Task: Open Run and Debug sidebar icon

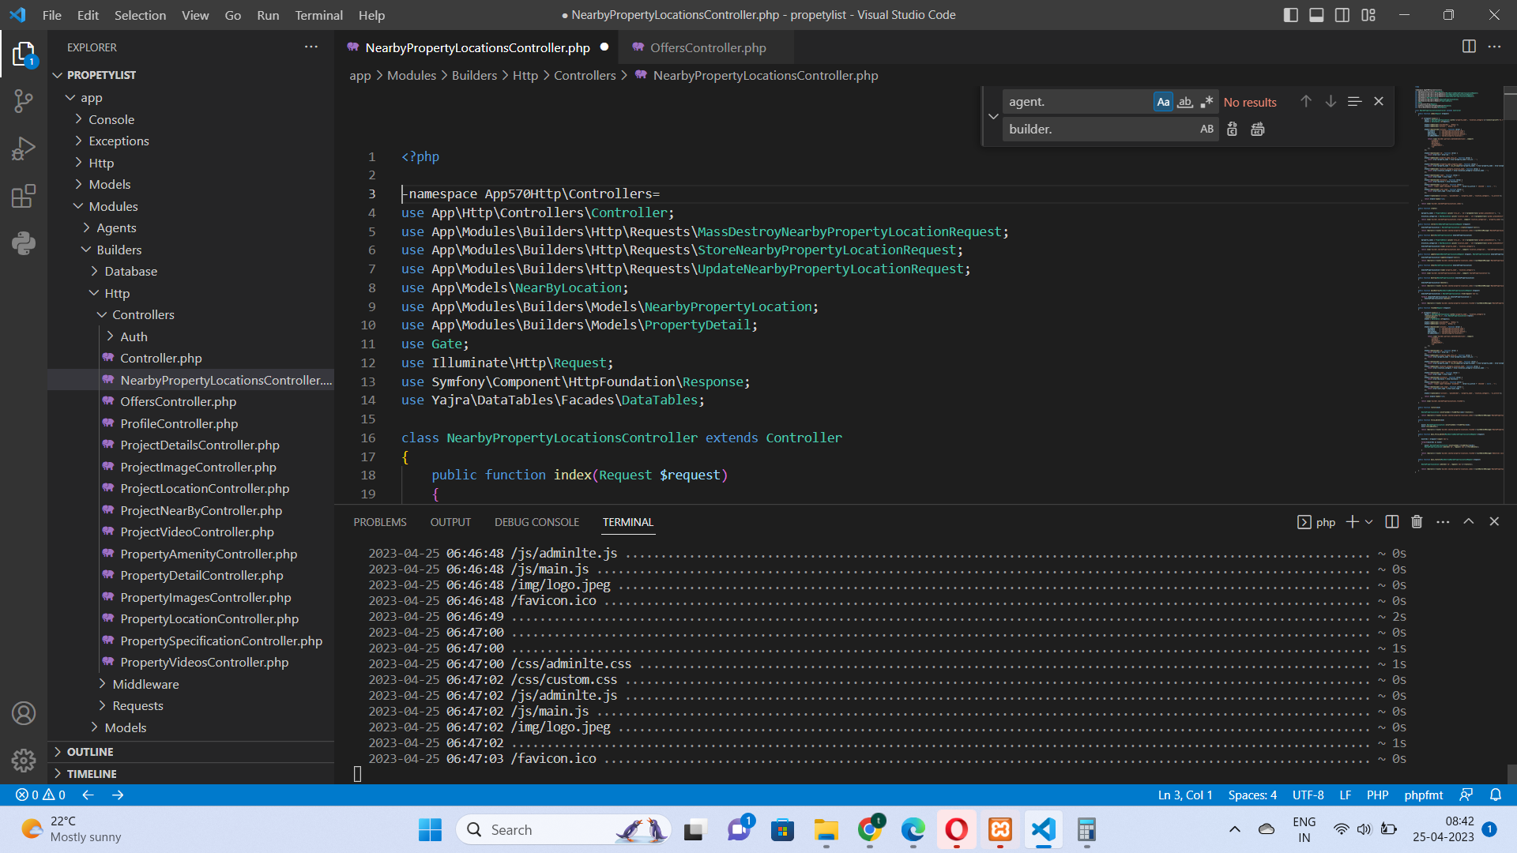Action: pos(24,148)
